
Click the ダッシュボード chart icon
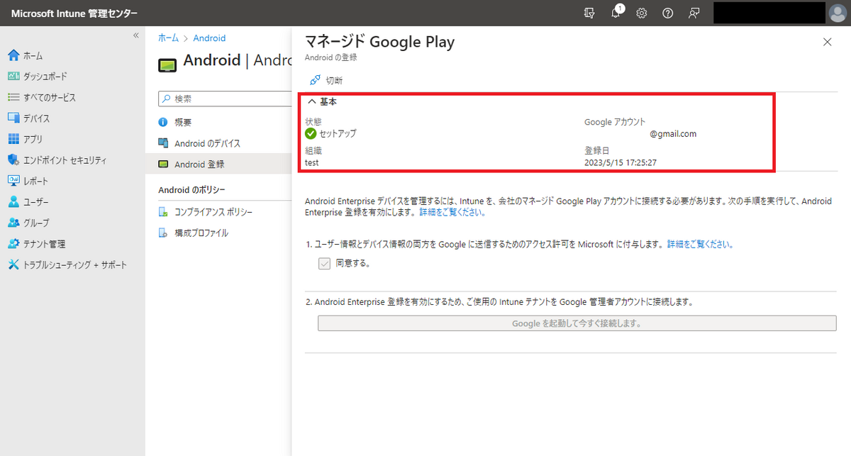click(x=13, y=77)
